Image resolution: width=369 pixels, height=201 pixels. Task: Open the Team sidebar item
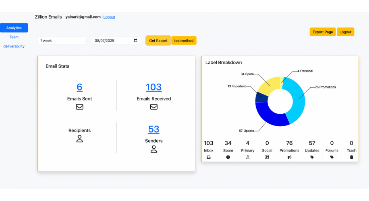click(14, 37)
